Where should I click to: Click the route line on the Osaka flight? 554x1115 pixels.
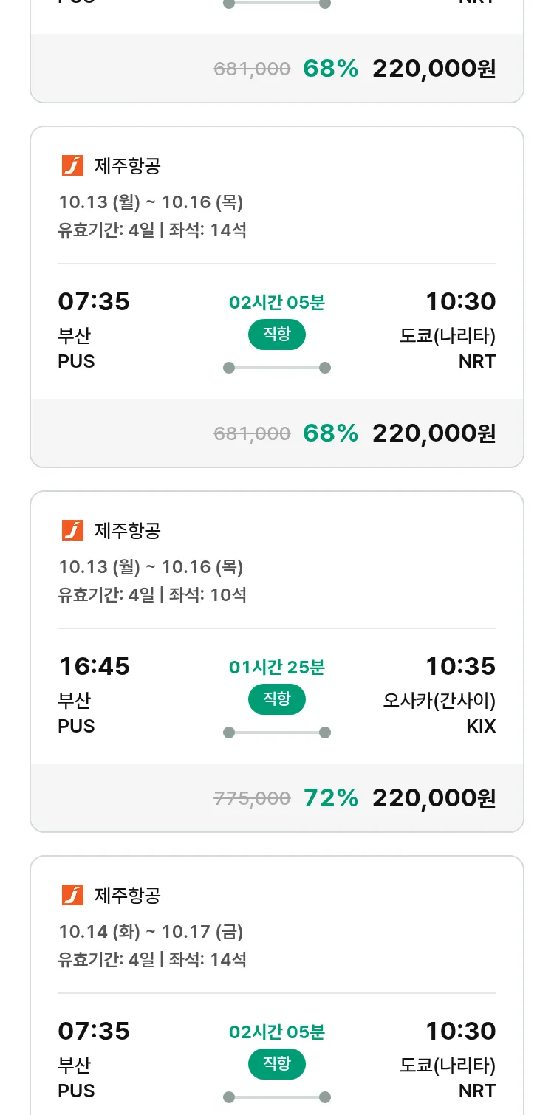click(277, 733)
